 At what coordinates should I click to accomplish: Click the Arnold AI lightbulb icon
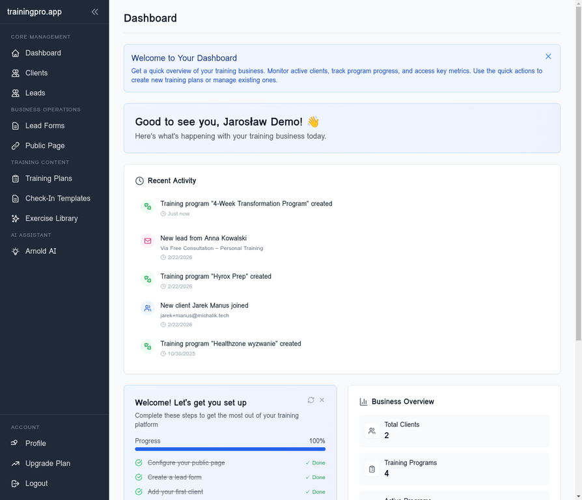(x=16, y=251)
